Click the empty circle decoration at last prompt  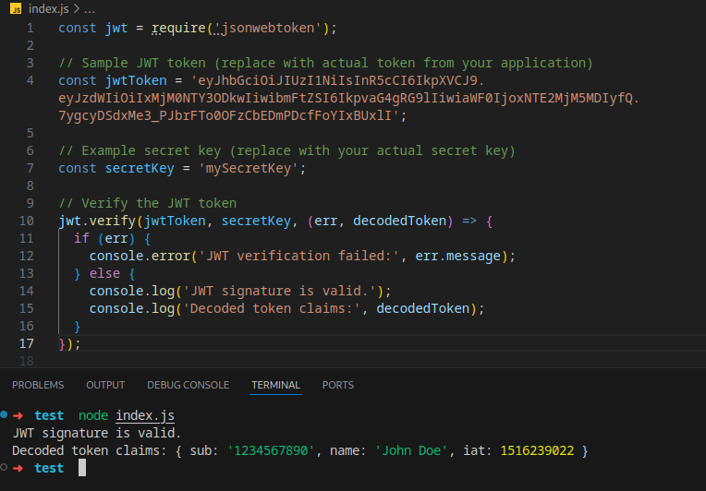[x=4, y=467]
